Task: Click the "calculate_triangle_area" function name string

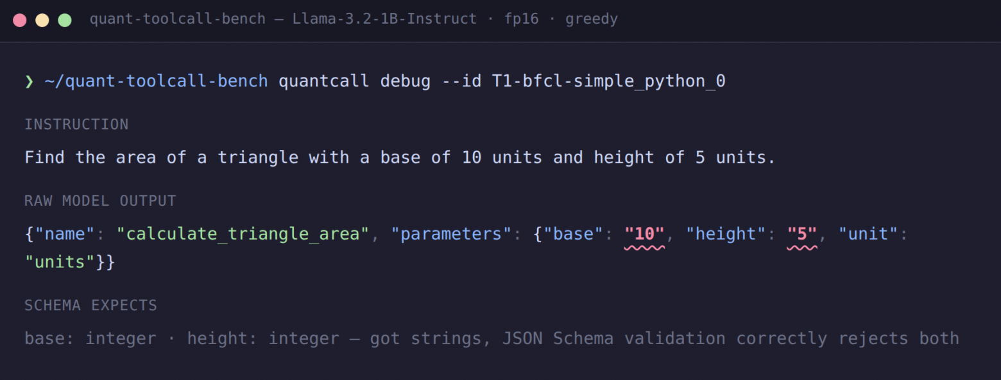Action: click(243, 234)
